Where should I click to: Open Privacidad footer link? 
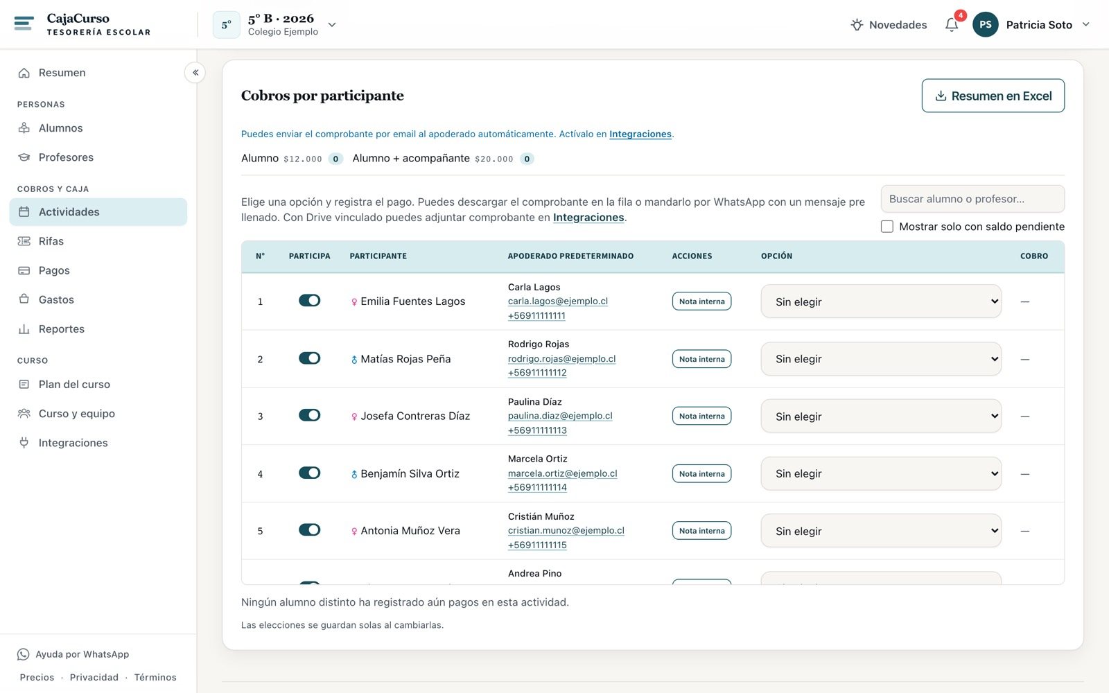[94, 677]
